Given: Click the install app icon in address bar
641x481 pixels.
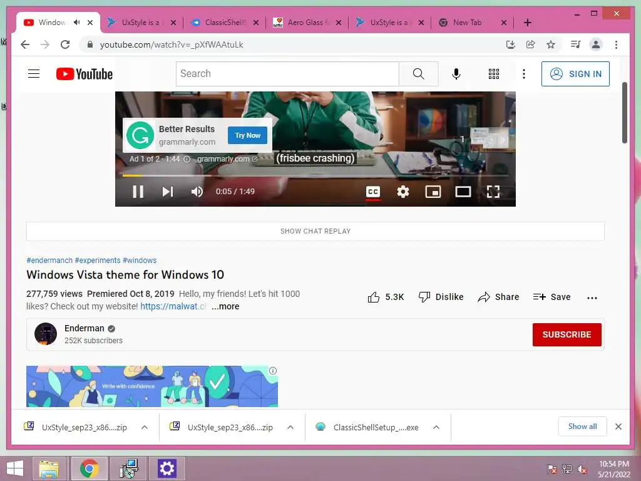Looking at the screenshot, I should (510, 44).
